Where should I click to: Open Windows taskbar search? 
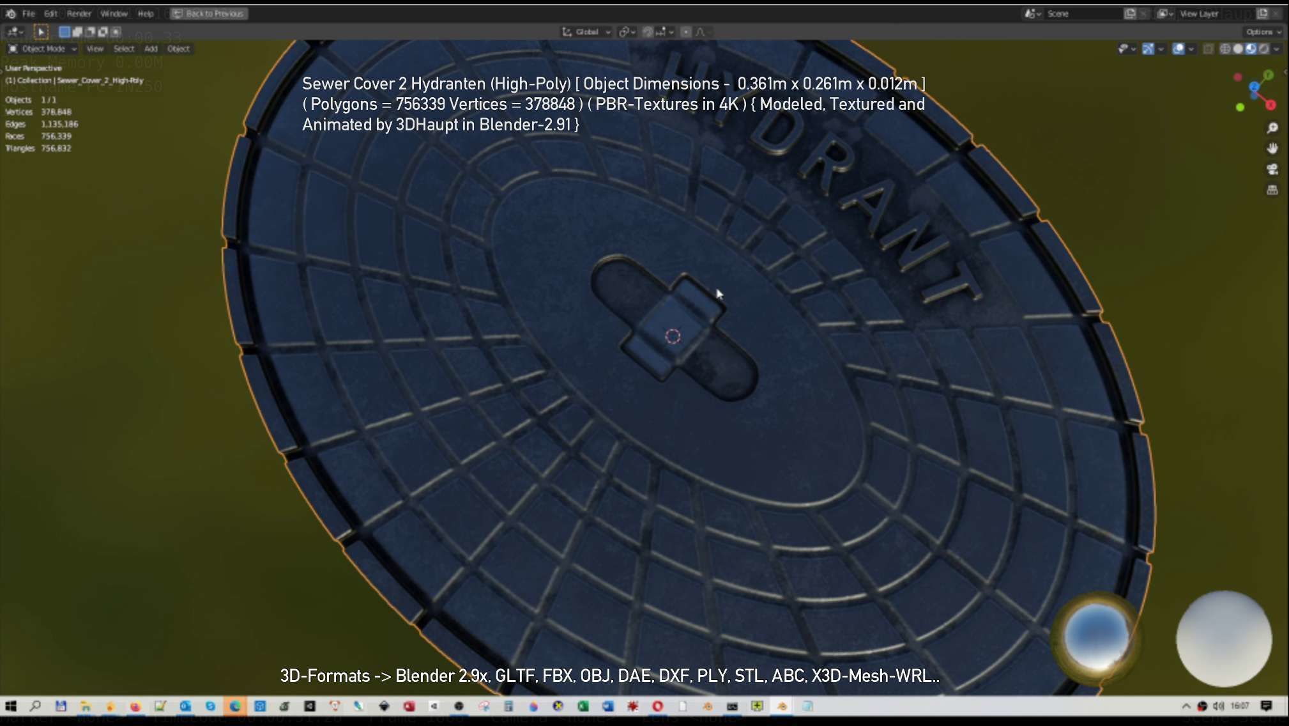coord(35,706)
